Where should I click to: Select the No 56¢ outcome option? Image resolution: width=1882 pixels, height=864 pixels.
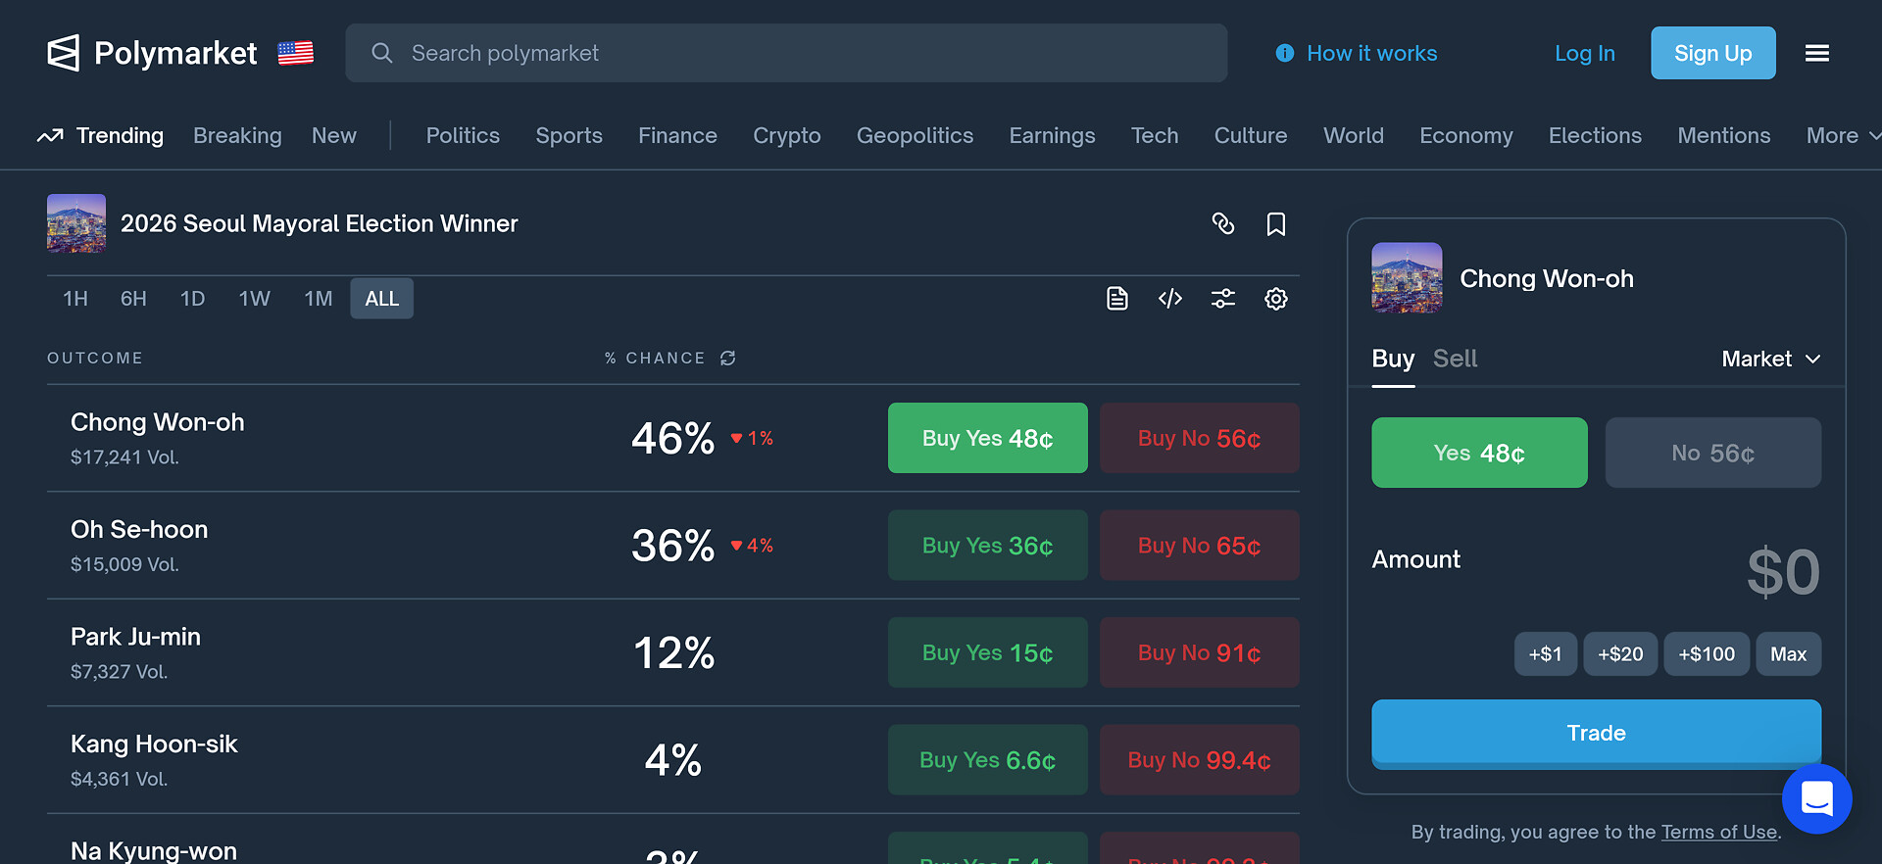coord(1712,453)
